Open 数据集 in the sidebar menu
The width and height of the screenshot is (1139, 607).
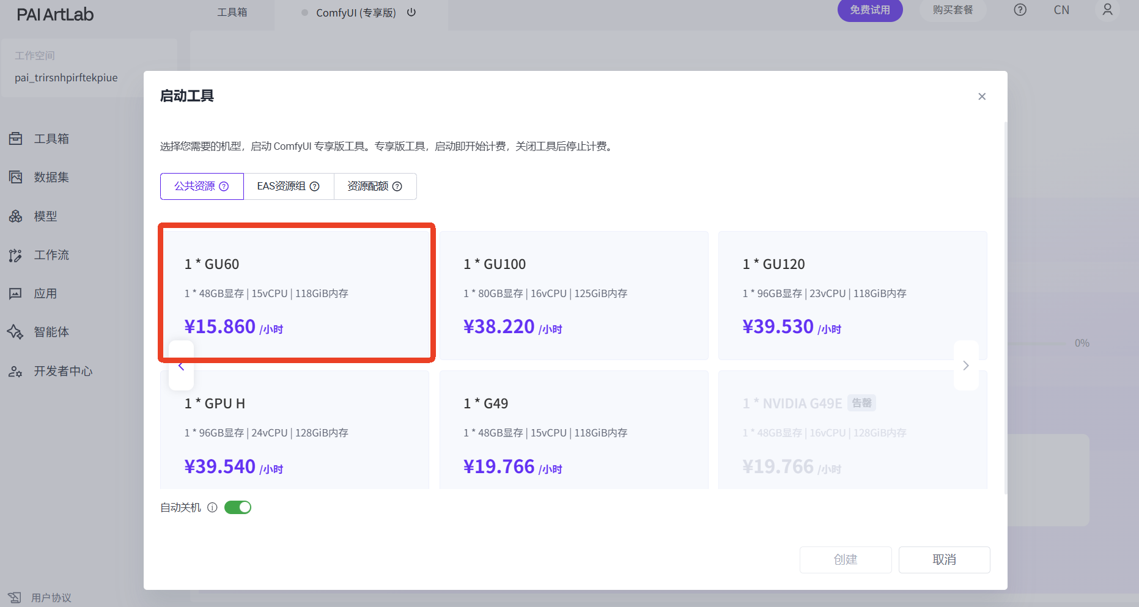tap(51, 177)
